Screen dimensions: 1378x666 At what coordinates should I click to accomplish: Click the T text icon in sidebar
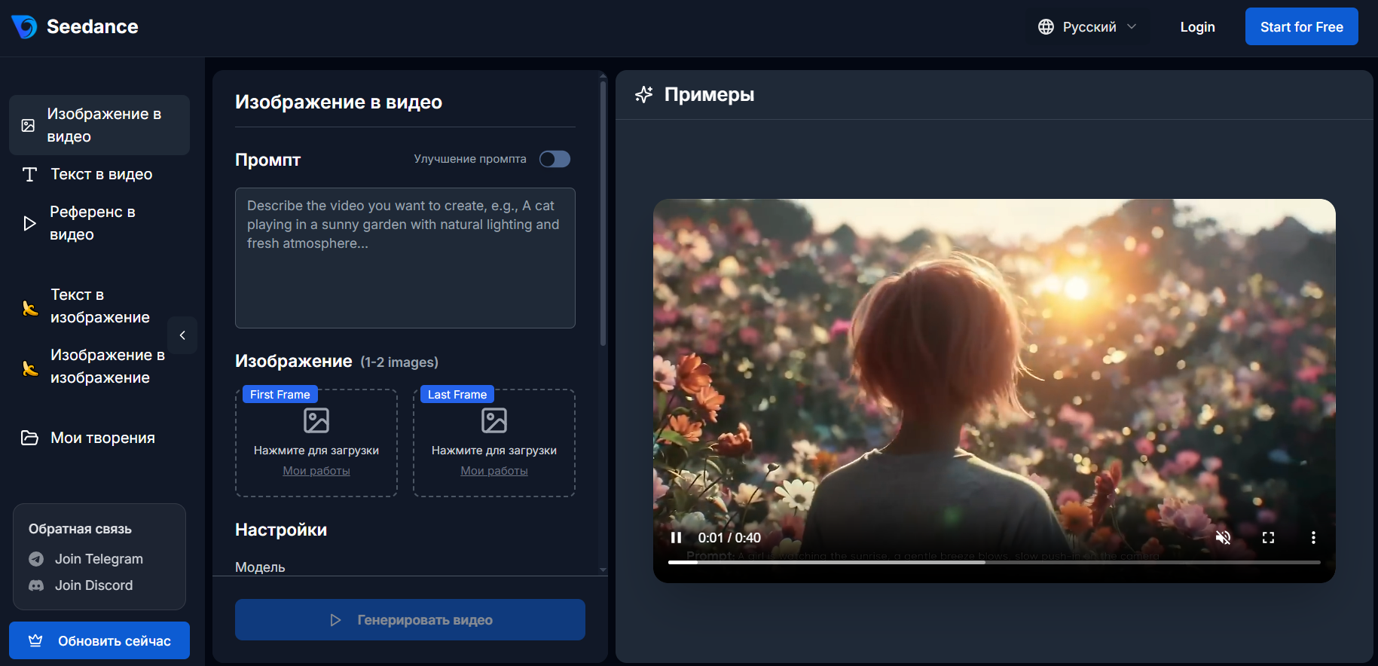(29, 175)
